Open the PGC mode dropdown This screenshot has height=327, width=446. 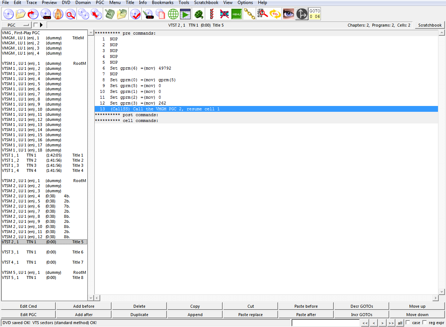pos(16,25)
